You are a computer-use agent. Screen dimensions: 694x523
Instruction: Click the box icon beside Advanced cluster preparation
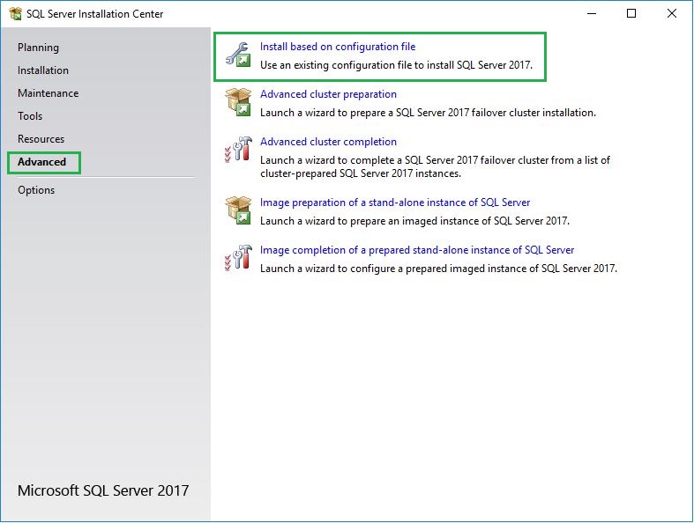click(x=238, y=102)
